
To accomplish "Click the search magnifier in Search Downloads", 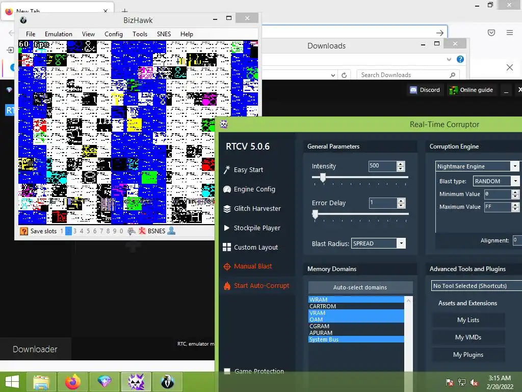I will click(452, 75).
